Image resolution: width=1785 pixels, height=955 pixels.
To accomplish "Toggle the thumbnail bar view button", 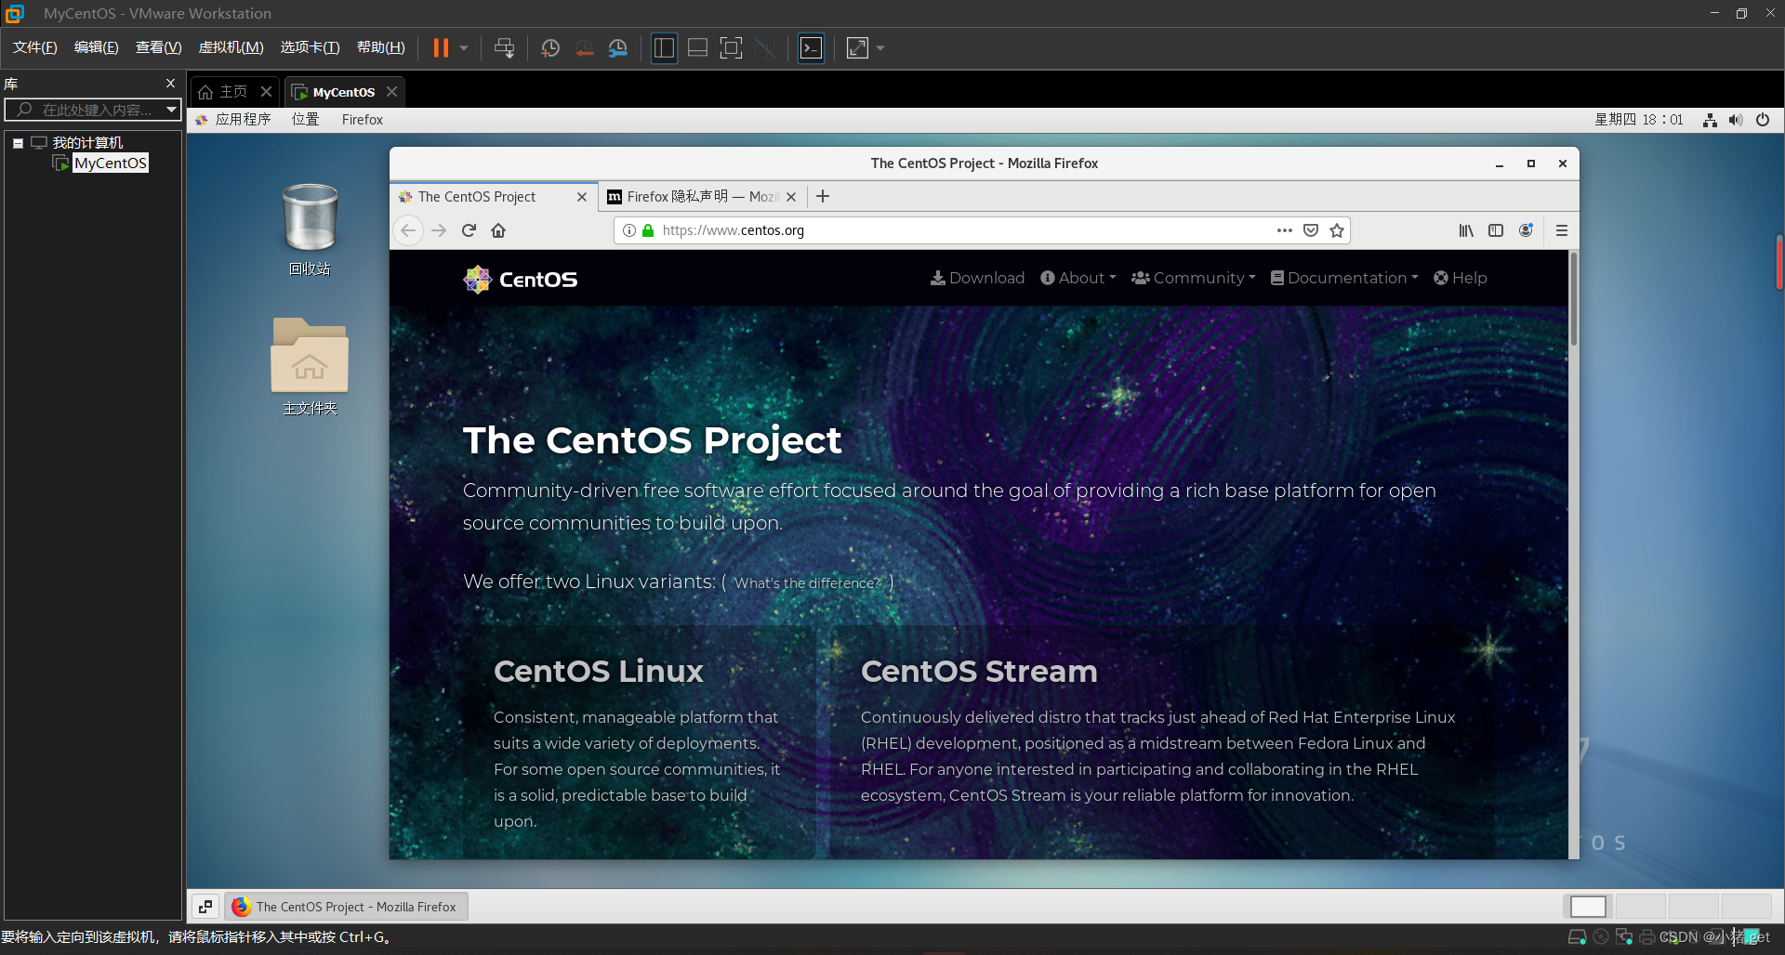I will click(697, 48).
